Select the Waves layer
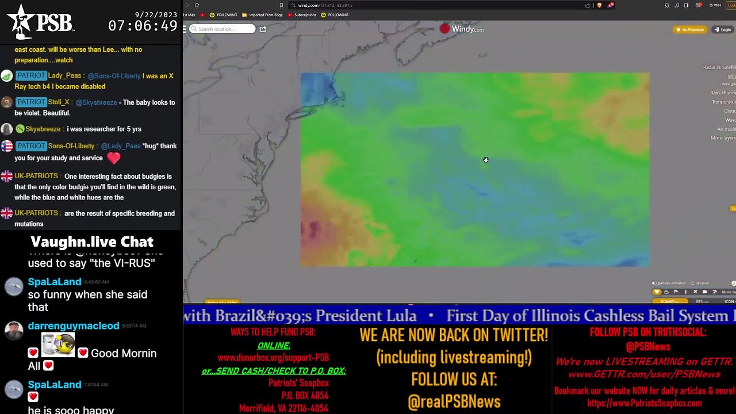 tap(730, 120)
